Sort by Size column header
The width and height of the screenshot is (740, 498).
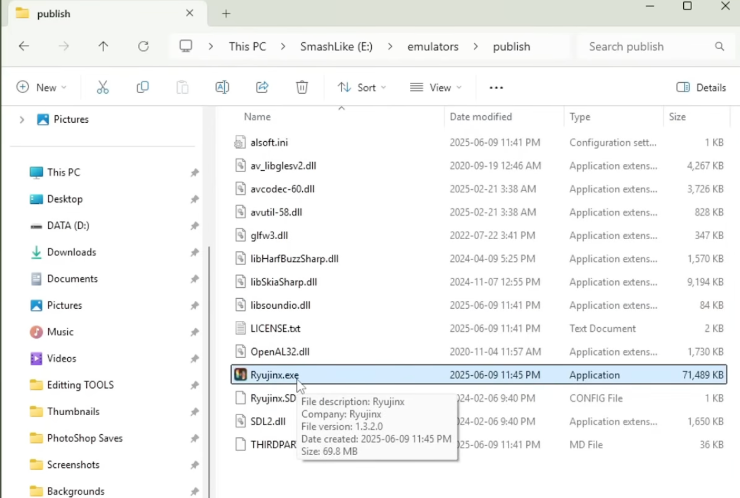tap(677, 116)
